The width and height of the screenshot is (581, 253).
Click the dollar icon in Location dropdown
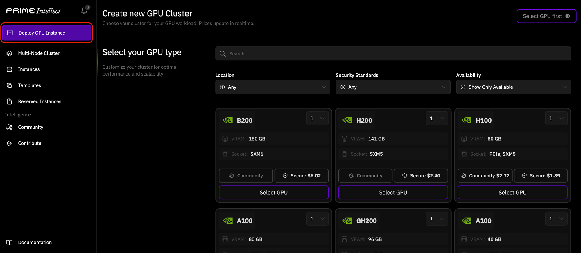click(x=223, y=87)
